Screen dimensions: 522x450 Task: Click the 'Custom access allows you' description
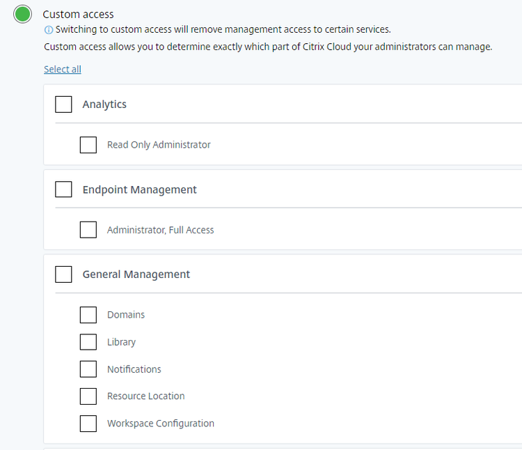click(268, 47)
